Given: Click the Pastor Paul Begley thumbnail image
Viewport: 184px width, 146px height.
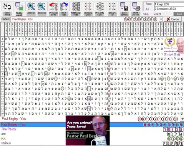Looking at the screenshot, I should pyautogui.click(x=88, y=130).
